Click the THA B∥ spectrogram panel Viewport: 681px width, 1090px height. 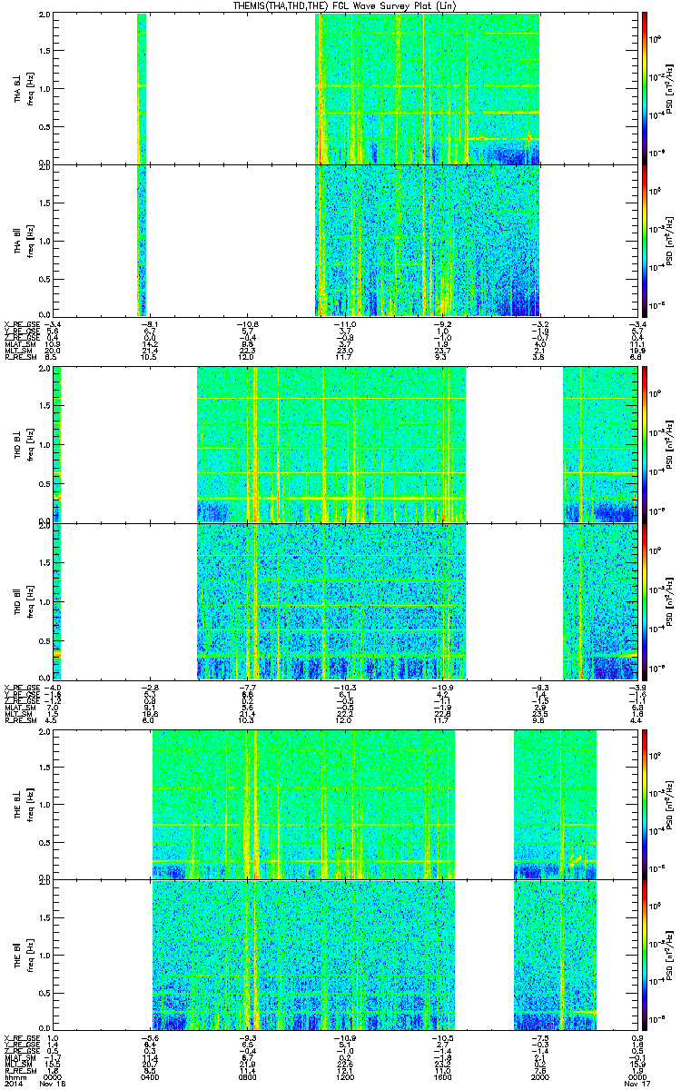coord(343,240)
